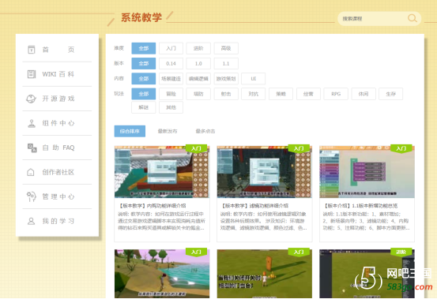Filter difficulty by 入门
The height and width of the screenshot is (299, 437).
(171, 48)
